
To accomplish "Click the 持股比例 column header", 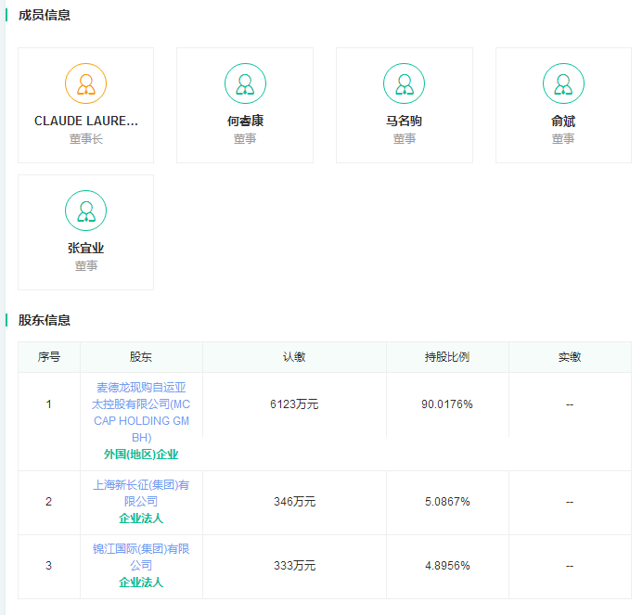I will tap(446, 357).
